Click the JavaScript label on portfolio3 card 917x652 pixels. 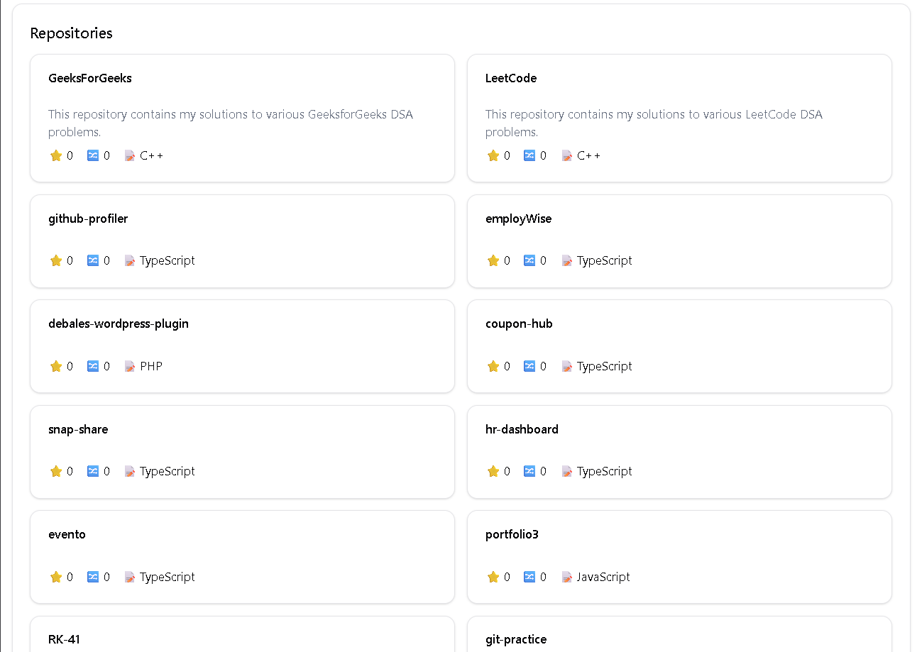click(x=603, y=577)
